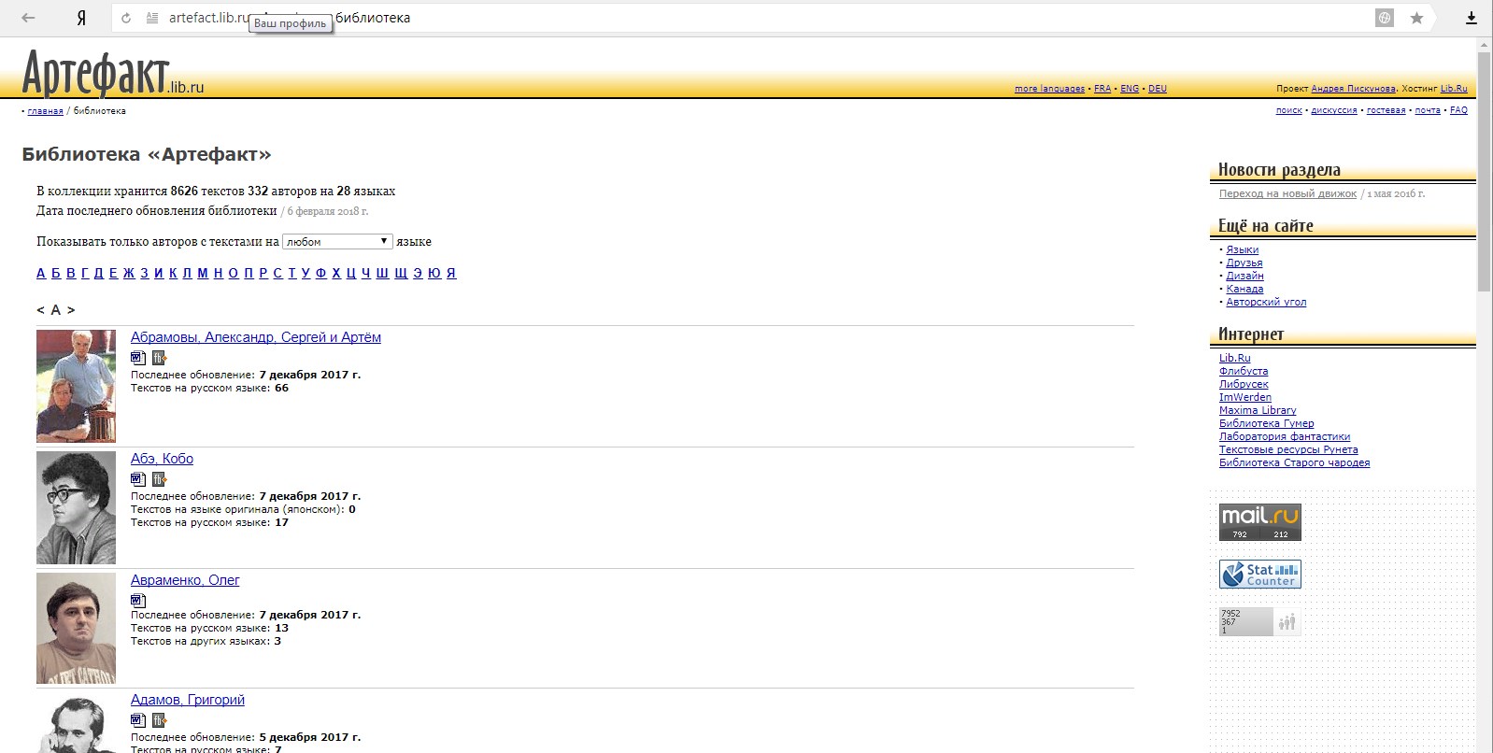The height and width of the screenshot is (753, 1493).
Task: Switch to the DEU language version
Action: [1158, 89]
